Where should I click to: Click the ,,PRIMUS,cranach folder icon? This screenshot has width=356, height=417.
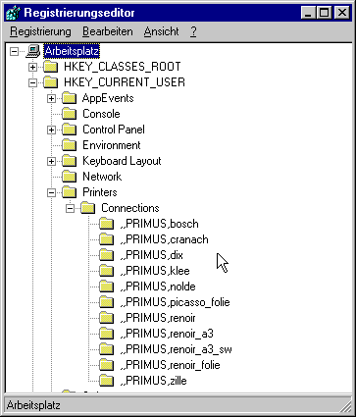point(107,239)
